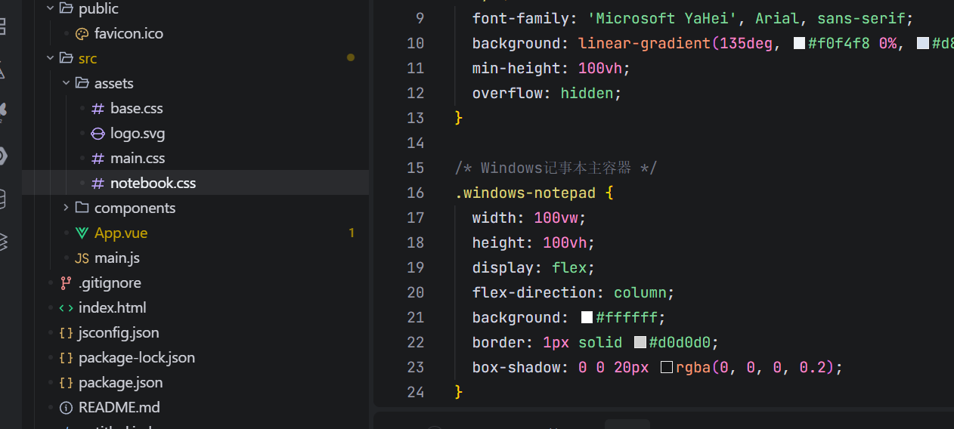Image resolution: width=954 pixels, height=429 pixels.
Task: Click the flex value on display line
Action: point(569,267)
